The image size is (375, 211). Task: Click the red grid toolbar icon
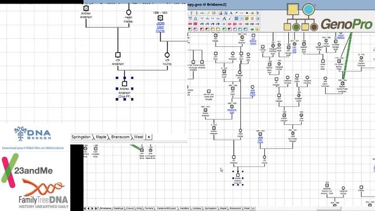click(195, 24)
